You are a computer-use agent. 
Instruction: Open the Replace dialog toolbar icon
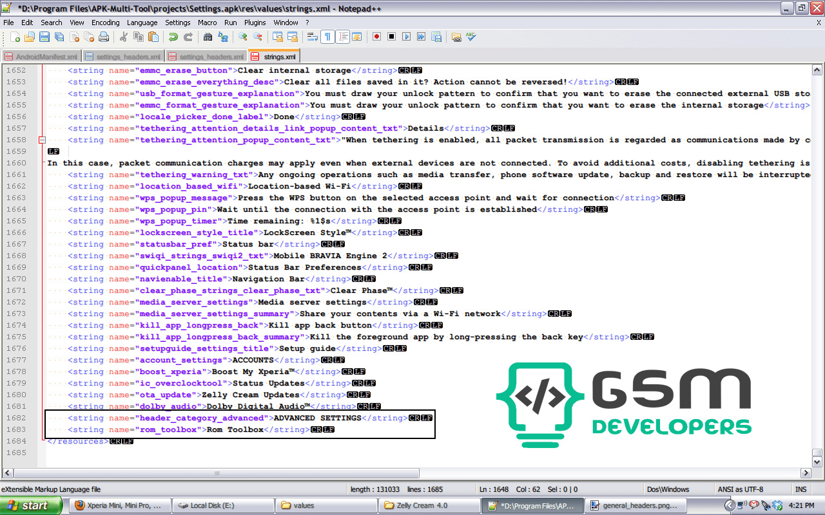(223, 37)
